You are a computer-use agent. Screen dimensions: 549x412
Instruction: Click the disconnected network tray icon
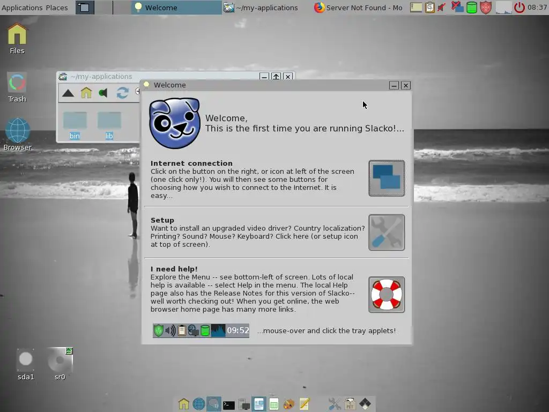pyautogui.click(x=457, y=8)
